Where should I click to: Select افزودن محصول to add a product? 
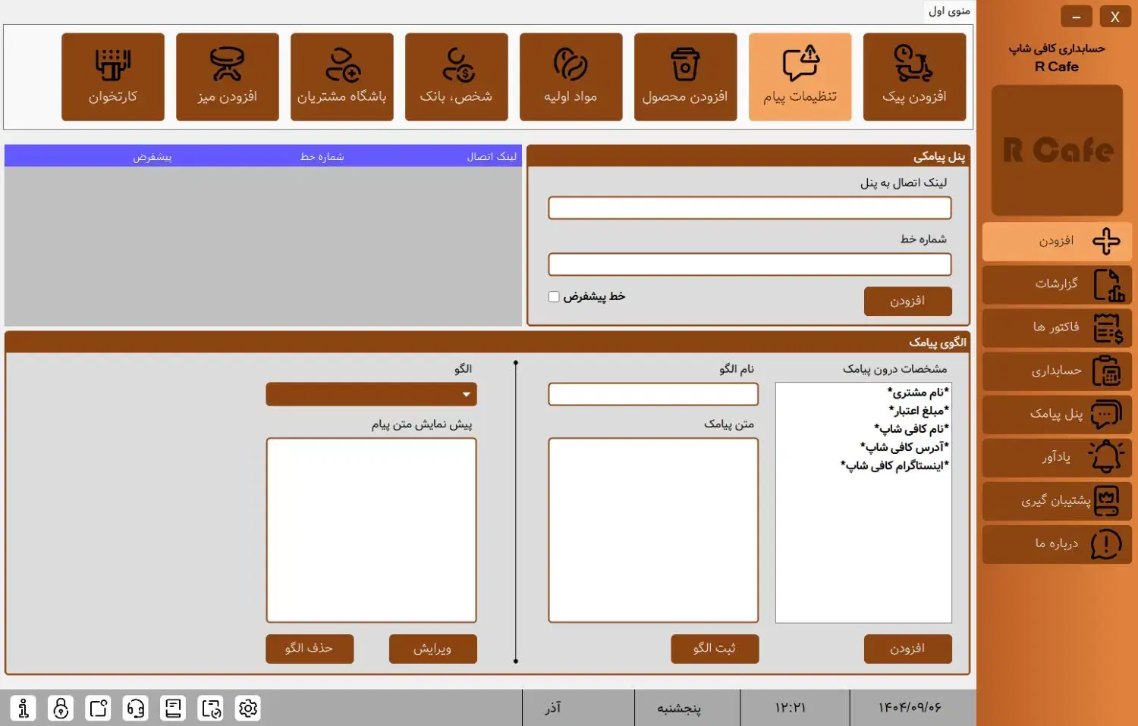coord(685,76)
